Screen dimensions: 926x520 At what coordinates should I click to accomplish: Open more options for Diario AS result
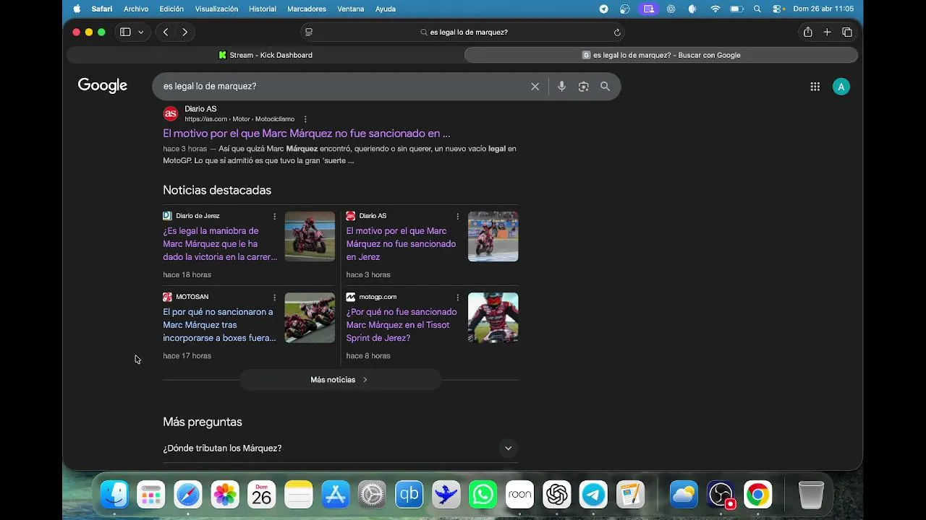(x=305, y=119)
